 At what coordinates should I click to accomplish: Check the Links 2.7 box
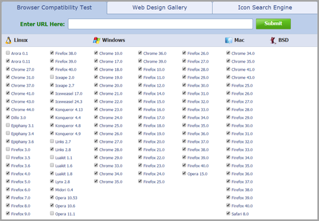click(x=52, y=141)
